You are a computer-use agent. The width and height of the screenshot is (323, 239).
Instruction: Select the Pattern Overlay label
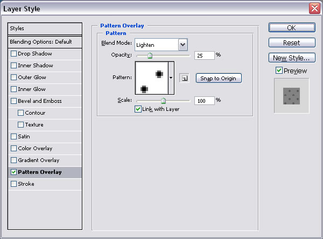(x=40, y=172)
